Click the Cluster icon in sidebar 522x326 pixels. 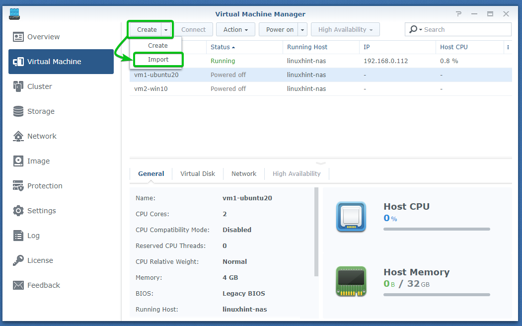(18, 86)
